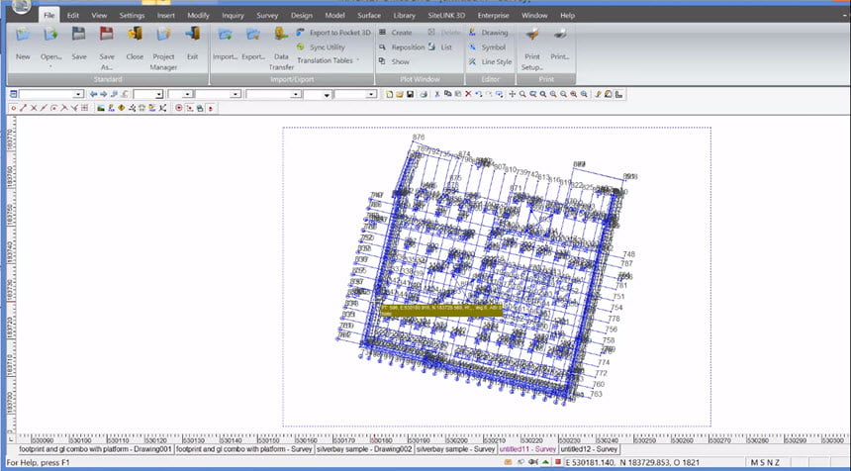
Task: Open the Edit menu
Action: point(72,15)
